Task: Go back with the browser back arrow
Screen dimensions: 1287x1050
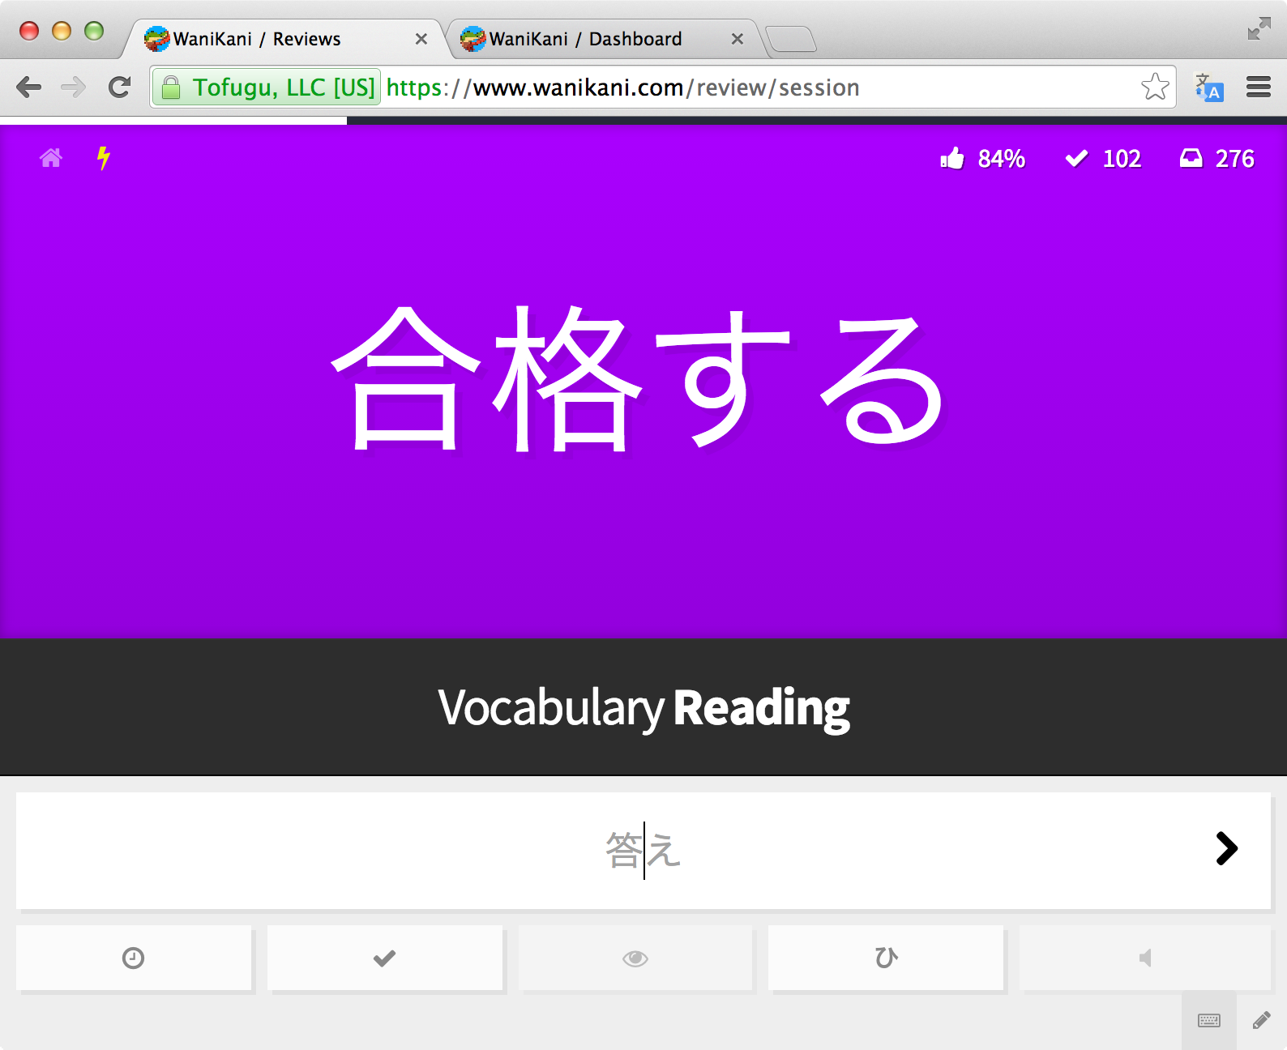Action: 28,87
